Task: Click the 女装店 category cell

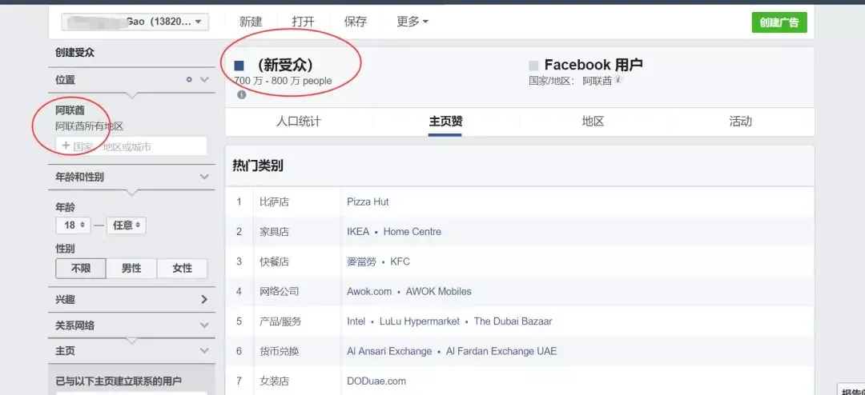Action: (x=274, y=381)
